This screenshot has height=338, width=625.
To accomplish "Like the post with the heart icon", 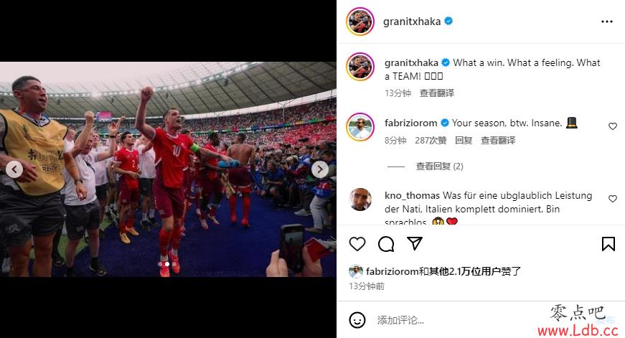I will (x=357, y=244).
